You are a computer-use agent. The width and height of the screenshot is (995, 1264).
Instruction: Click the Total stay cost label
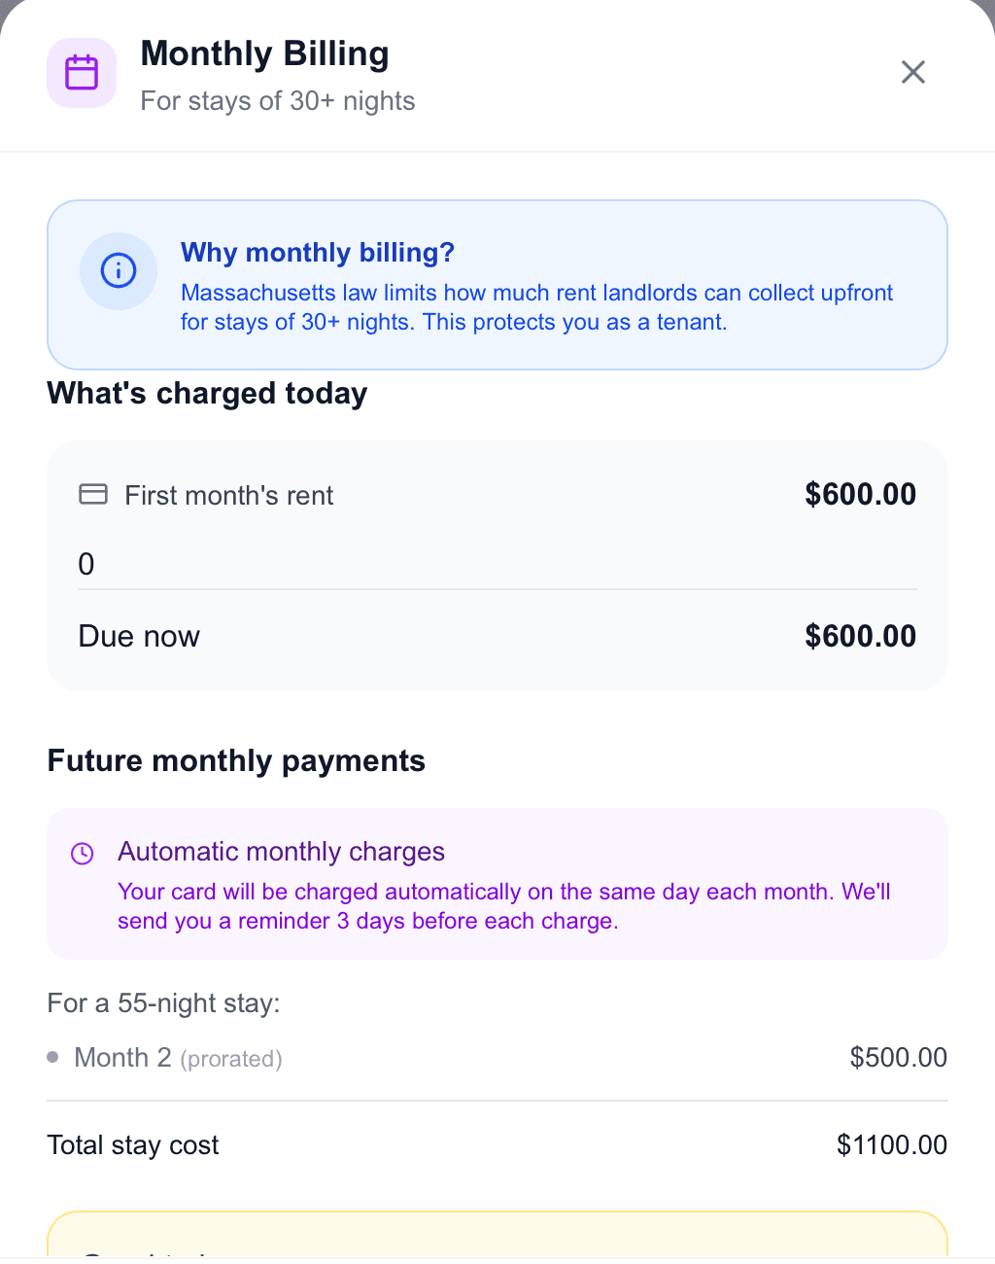point(133,1145)
